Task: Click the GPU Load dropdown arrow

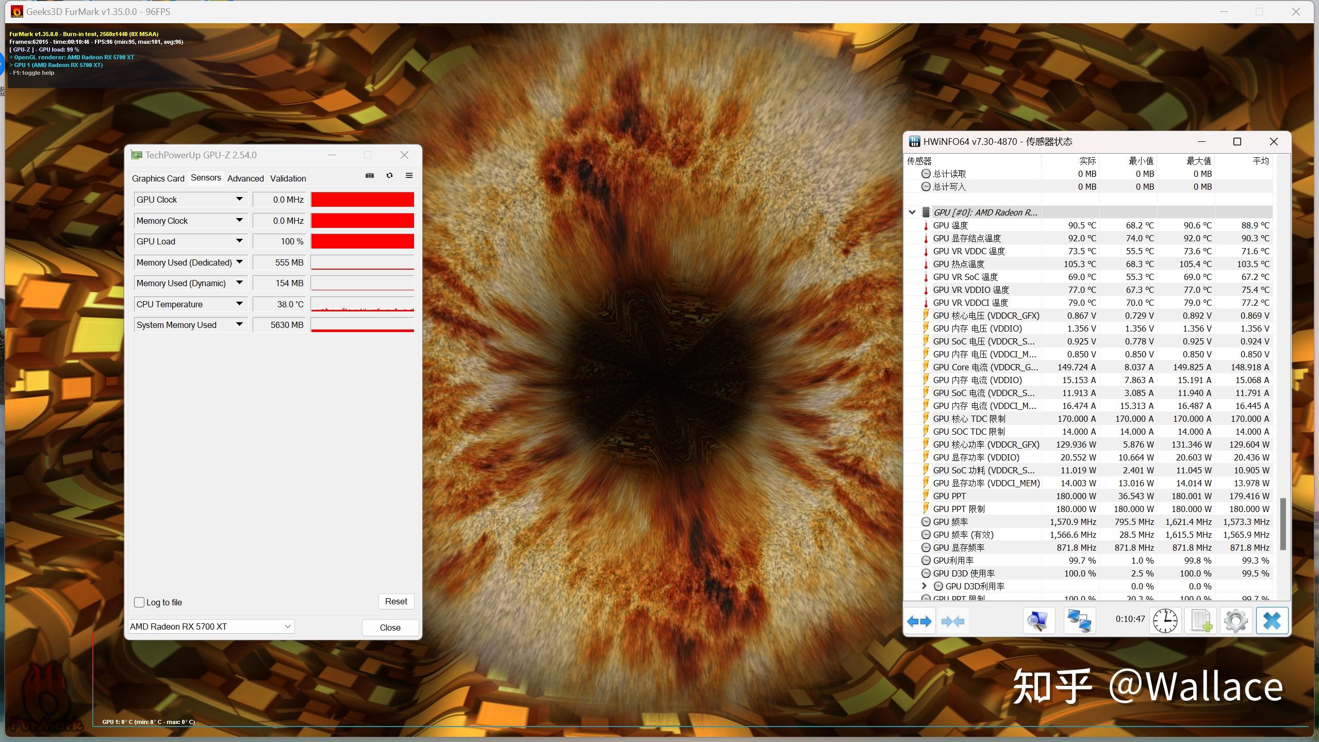Action: (238, 241)
